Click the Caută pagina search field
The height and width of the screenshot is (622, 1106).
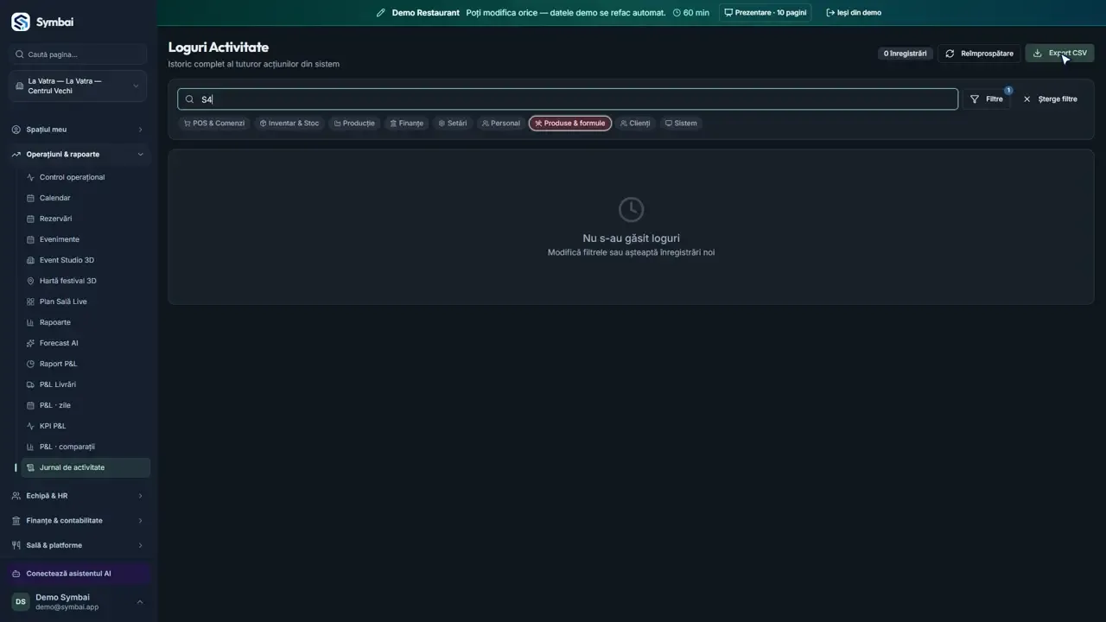79,54
